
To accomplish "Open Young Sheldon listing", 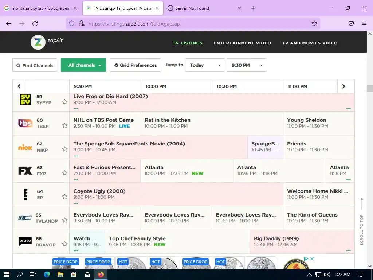I will 319,123.
